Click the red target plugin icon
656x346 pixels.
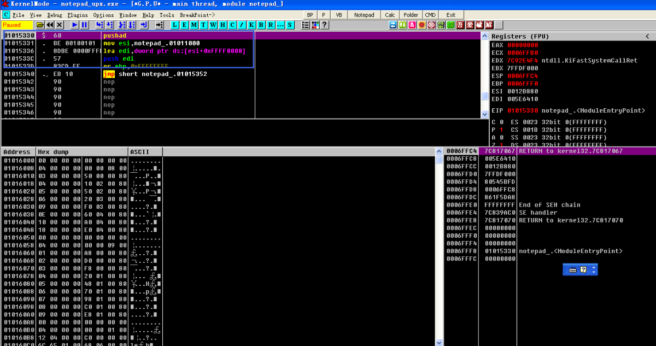(x=431, y=25)
